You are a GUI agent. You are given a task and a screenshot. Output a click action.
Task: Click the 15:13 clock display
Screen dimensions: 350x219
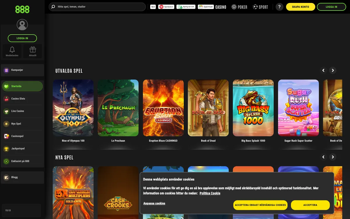coord(8,211)
